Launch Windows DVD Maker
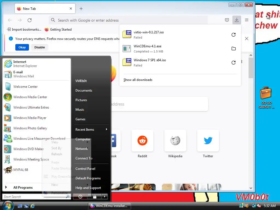 (37, 149)
